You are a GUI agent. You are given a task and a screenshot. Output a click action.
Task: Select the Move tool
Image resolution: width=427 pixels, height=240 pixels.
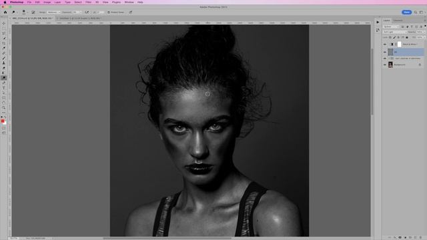(4, 23)
